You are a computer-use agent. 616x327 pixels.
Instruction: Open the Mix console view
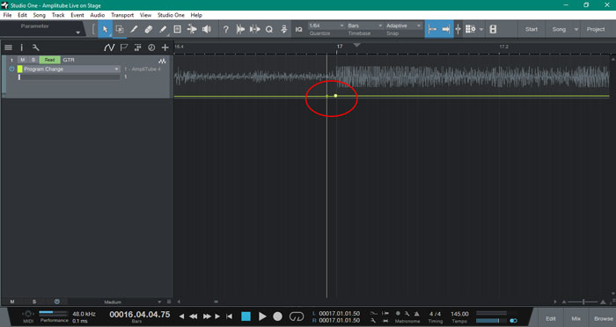576,318
